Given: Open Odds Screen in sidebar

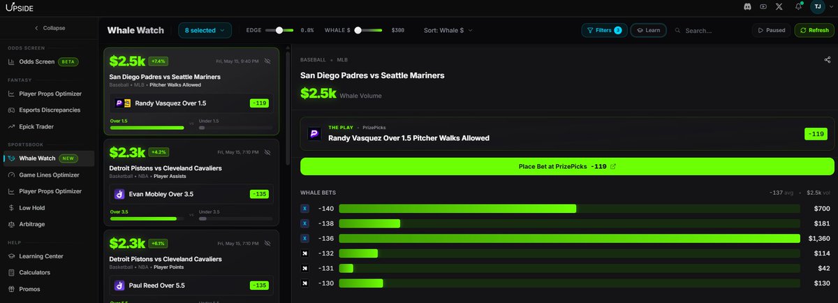Looking at the screenshot, I should coord(49,61).
